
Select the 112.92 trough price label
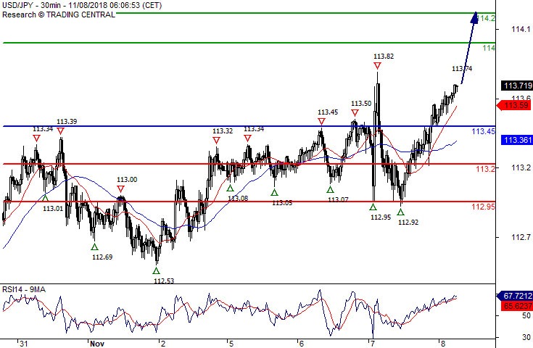click(x=408, y=223)
